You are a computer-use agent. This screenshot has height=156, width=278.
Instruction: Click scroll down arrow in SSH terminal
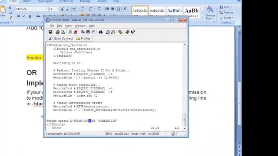(185, 128)
